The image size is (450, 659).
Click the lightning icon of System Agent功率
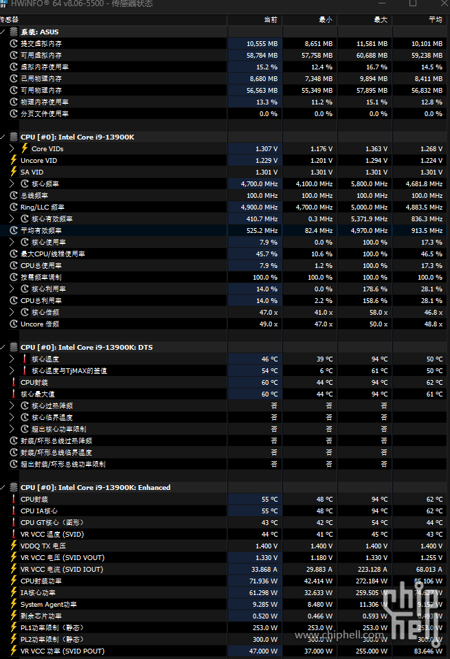[14, 604]
